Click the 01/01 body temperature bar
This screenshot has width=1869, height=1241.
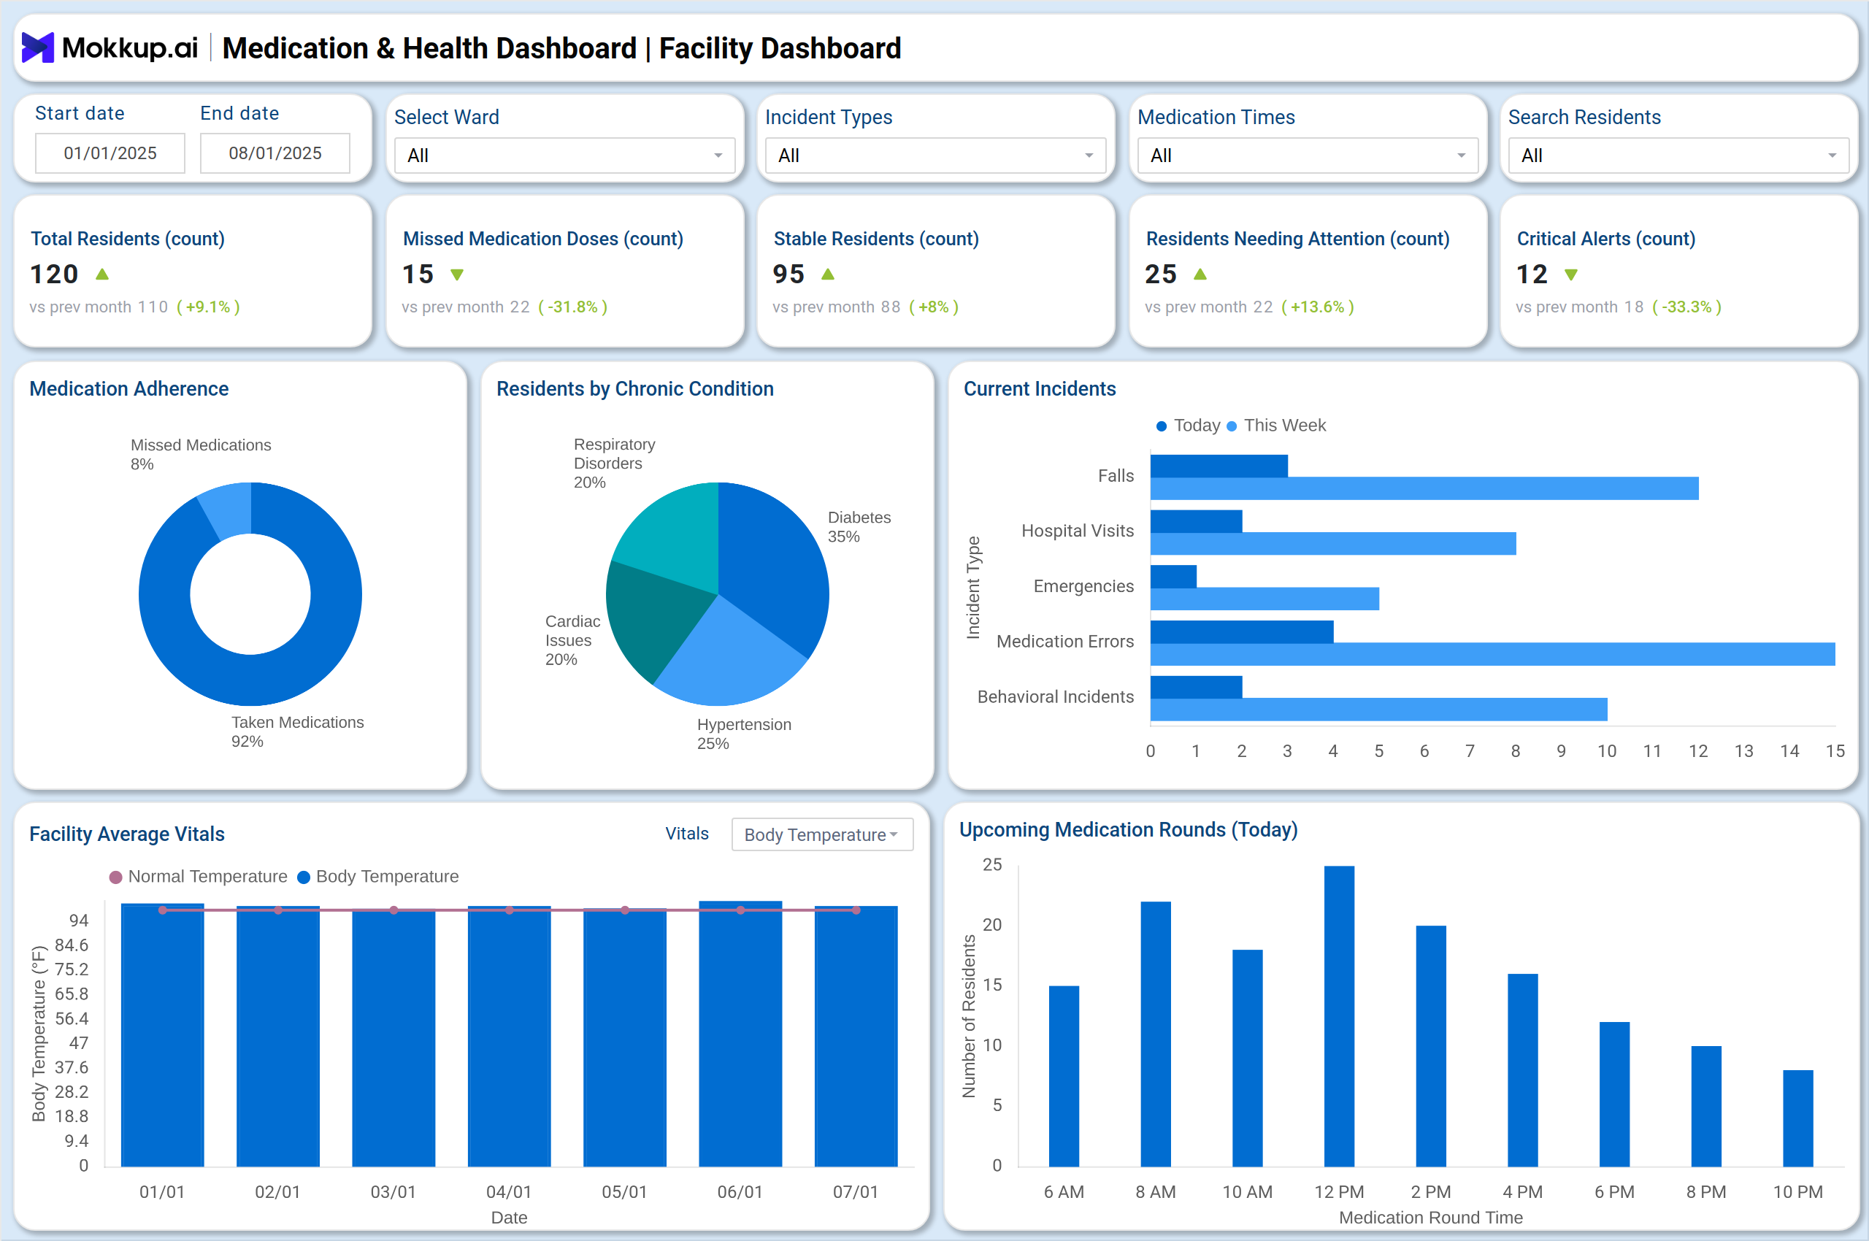tap(162, 1035)
